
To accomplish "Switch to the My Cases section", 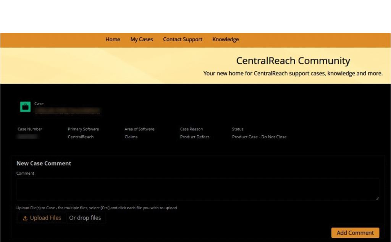I will pyautogui.click(x=141, y=39).
